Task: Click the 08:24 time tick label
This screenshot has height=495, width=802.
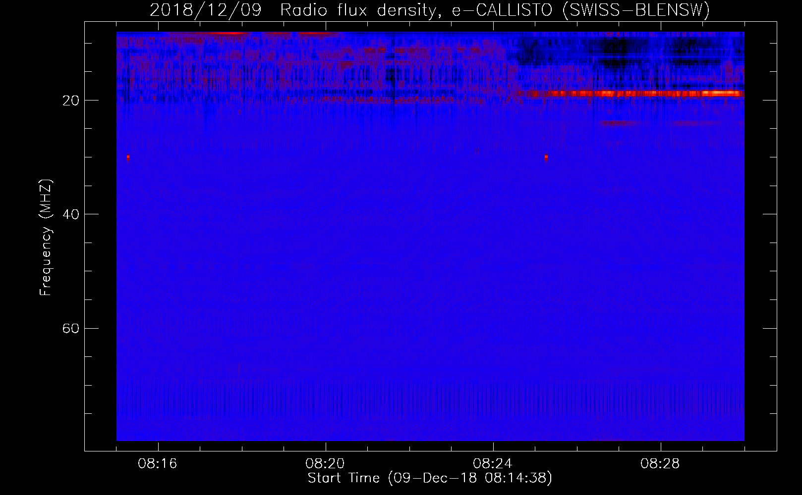Action: (x=493, y=464)
